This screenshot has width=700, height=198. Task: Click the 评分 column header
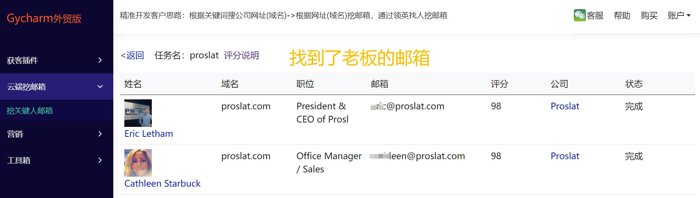tap(499, 84)
